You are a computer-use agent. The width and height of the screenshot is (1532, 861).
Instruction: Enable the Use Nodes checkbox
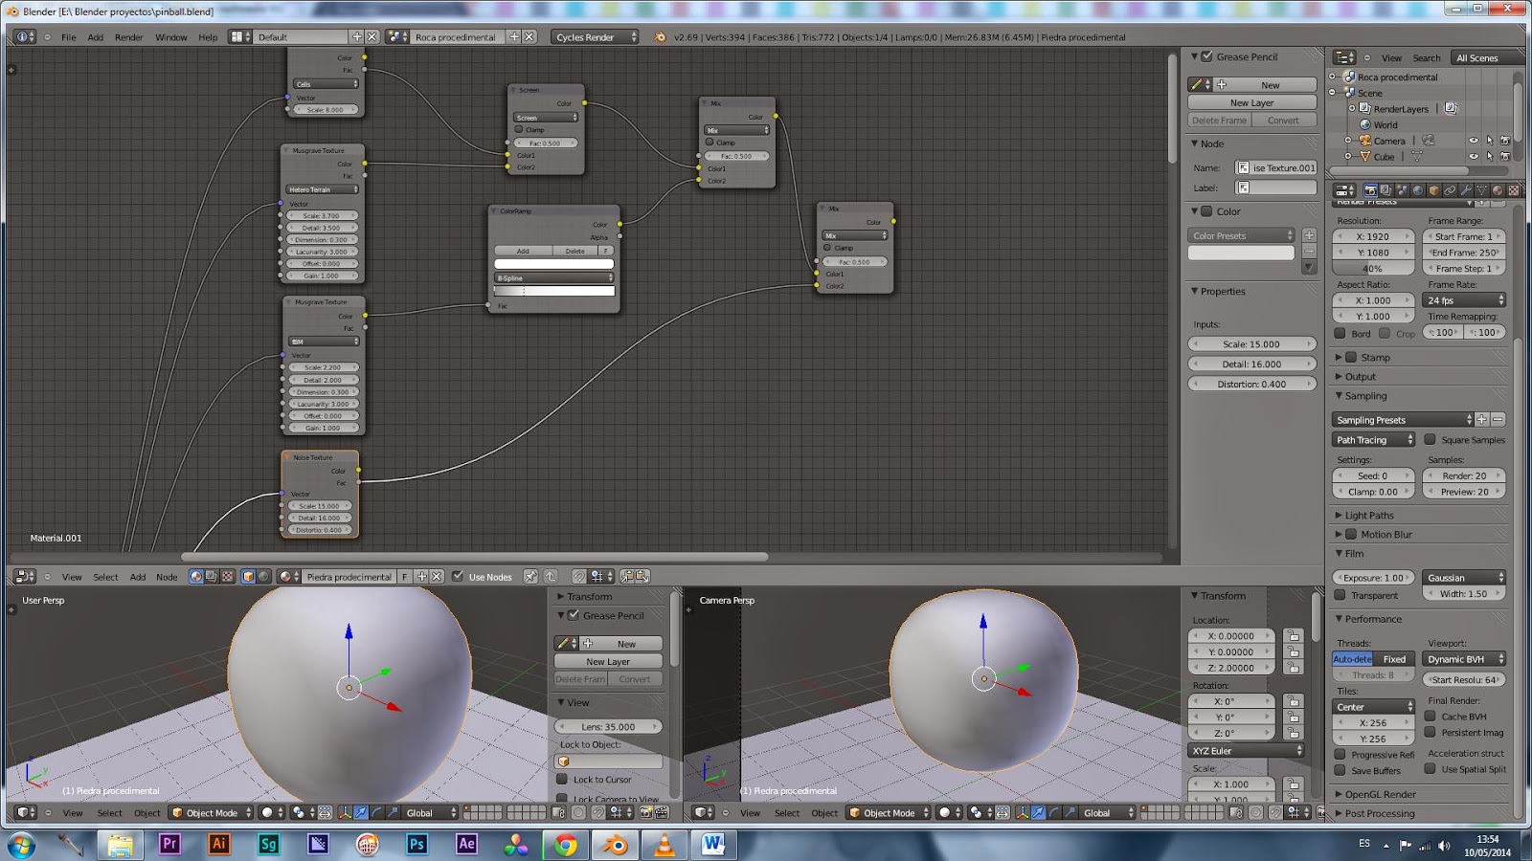[457, 577]
